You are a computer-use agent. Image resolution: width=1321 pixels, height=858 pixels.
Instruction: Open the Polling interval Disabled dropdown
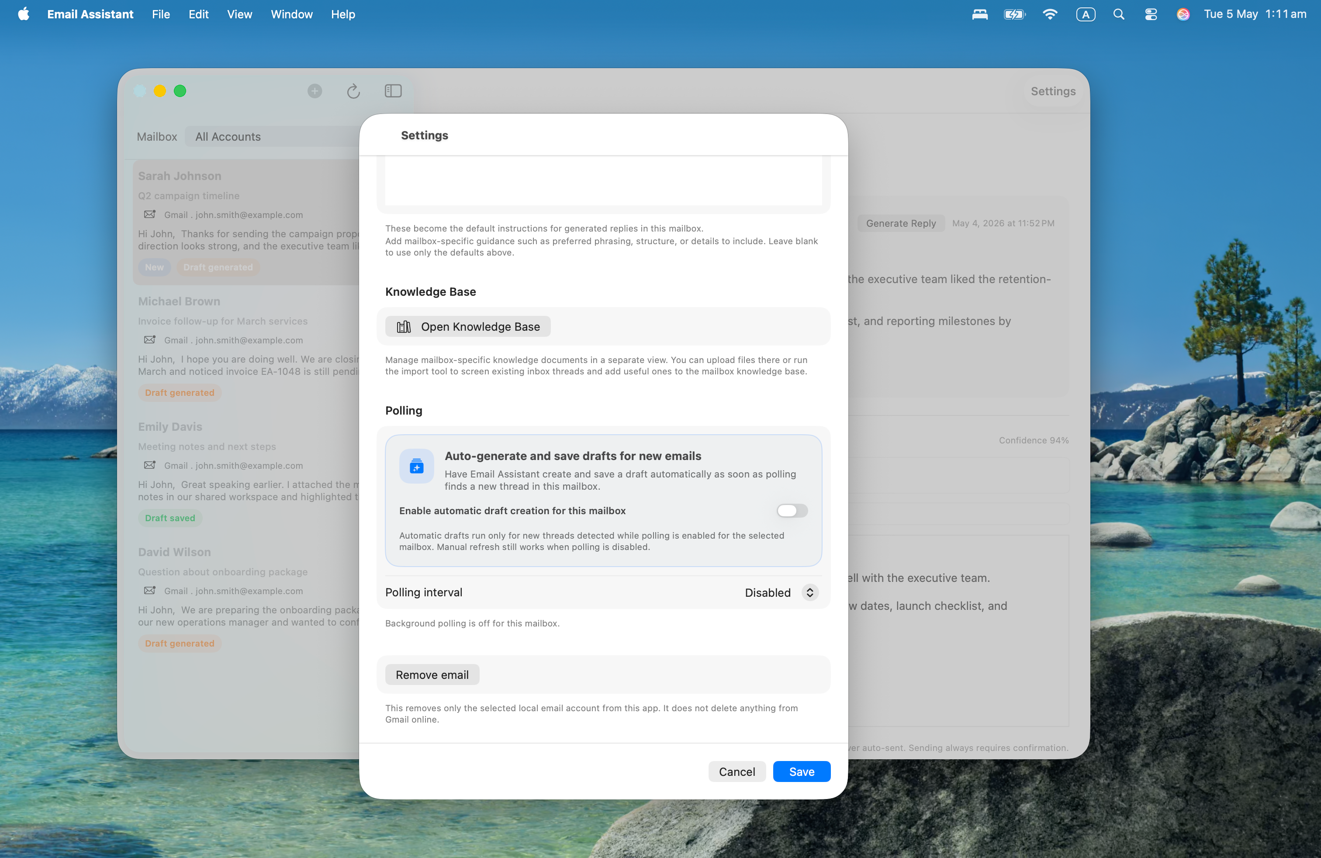[782, 593]
